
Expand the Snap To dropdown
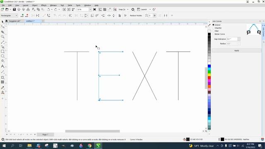pos(128,10)
